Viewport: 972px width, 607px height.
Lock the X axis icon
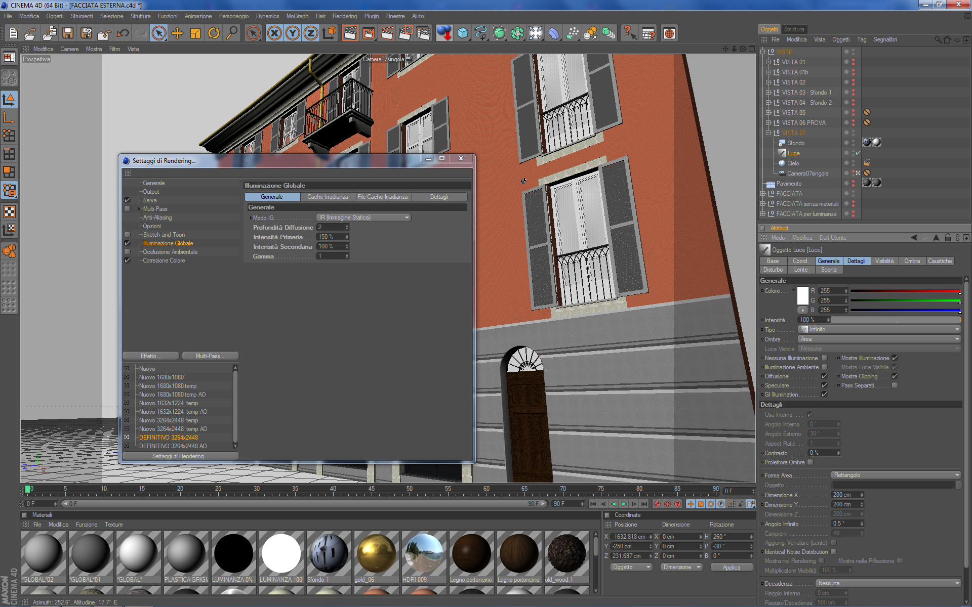(x=274, y=33)
